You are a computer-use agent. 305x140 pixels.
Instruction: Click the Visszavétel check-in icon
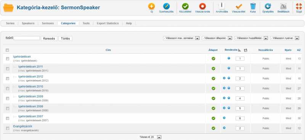(x=239, y=6)
